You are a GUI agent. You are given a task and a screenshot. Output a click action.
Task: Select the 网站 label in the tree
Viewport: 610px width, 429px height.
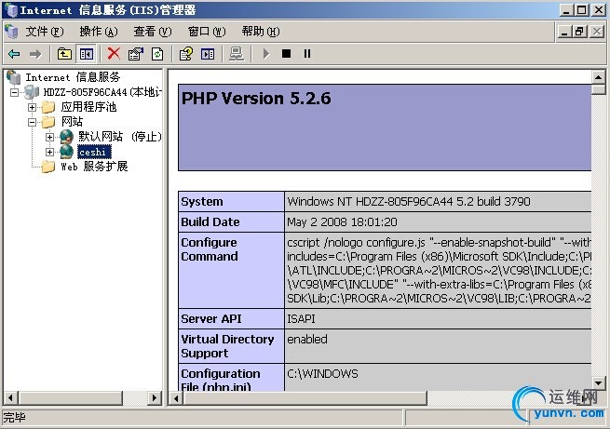pyautogui.click(x=72, y=122)
